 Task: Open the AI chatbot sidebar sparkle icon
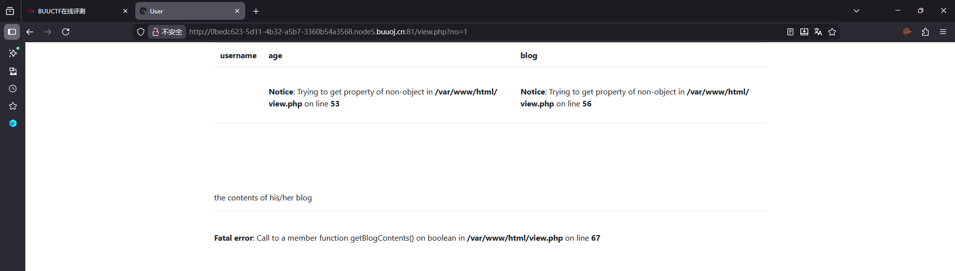coord(13,53)
